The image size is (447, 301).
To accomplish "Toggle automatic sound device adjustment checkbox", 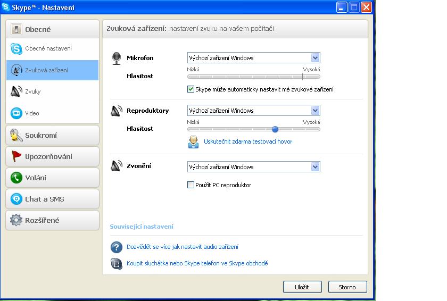I will pos(191,89).
